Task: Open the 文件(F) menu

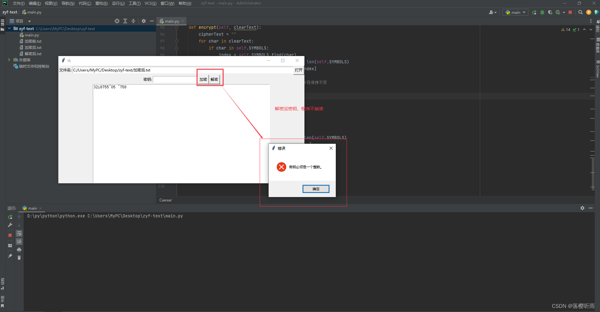Action: point(19,3)
